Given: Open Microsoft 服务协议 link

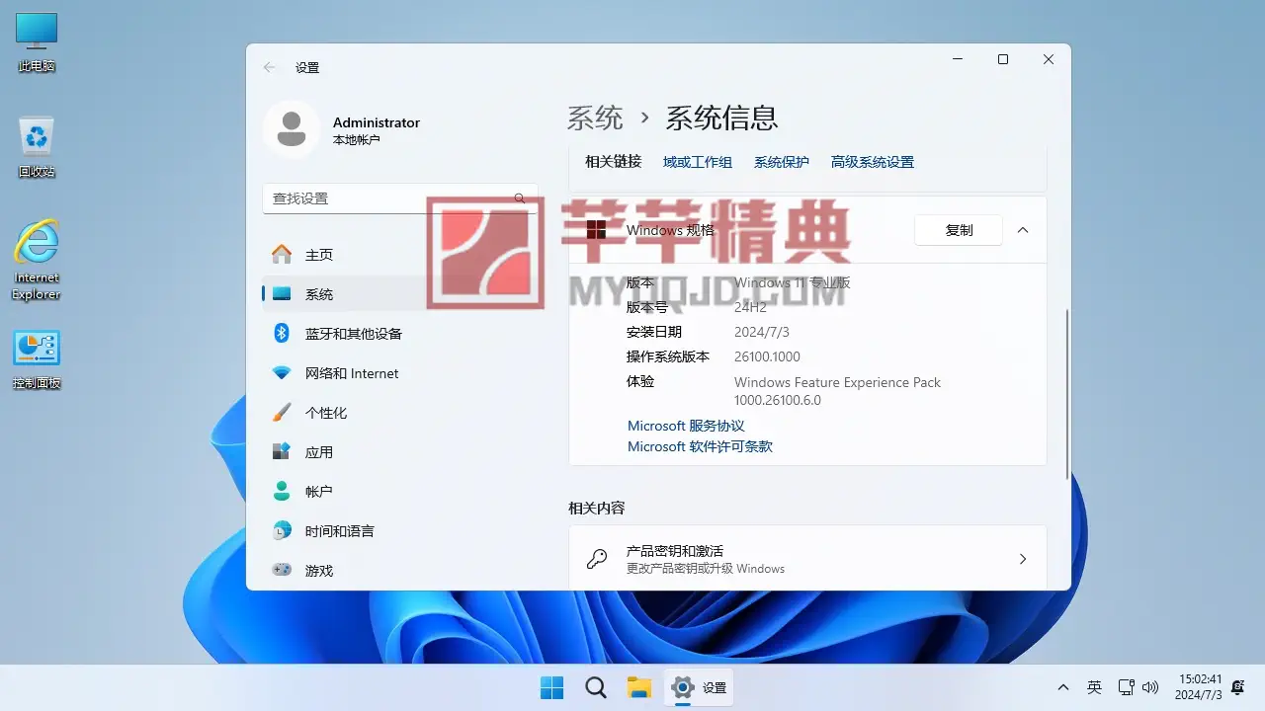Looking at the screenshot, I should pyautogui.click(x=686, y=426).
